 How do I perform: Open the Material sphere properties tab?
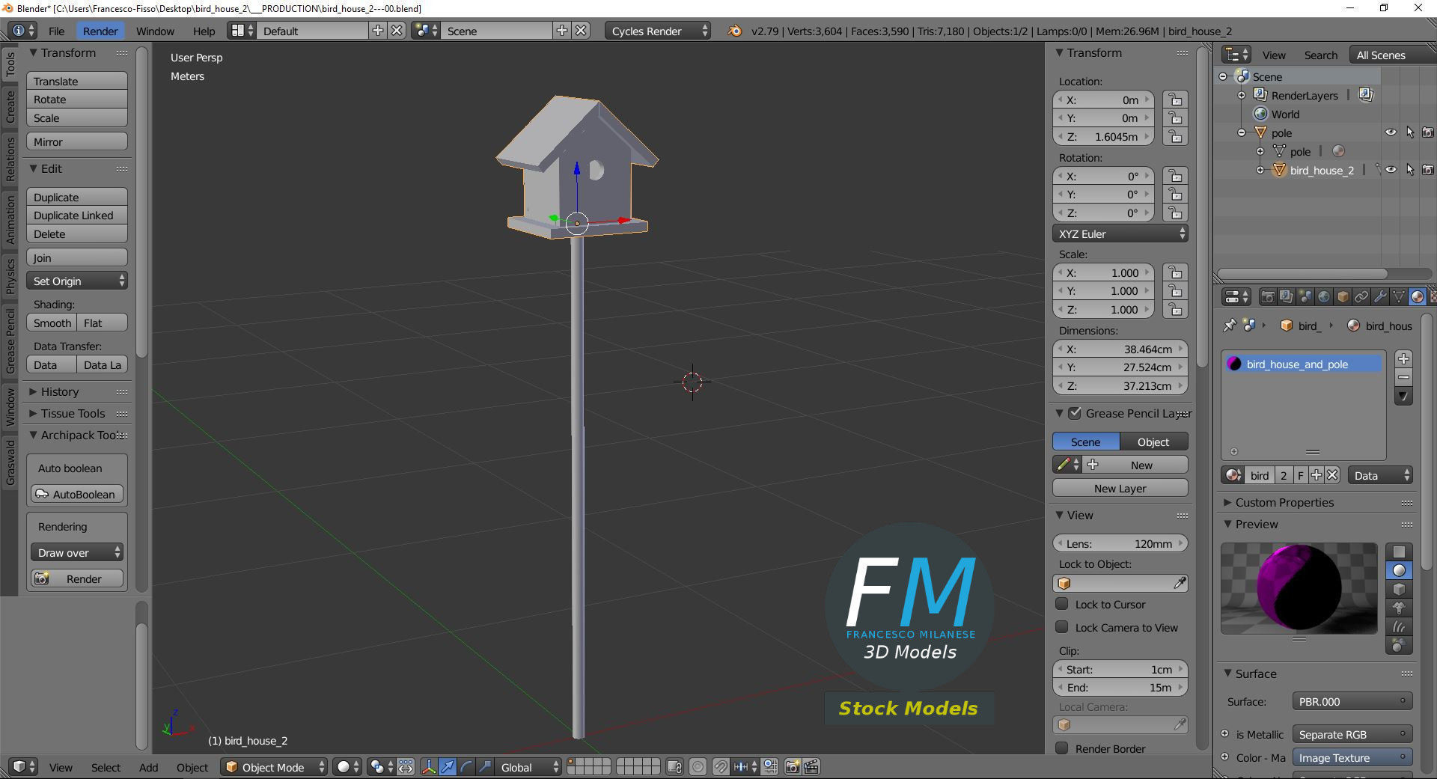tap(1418, 297)
